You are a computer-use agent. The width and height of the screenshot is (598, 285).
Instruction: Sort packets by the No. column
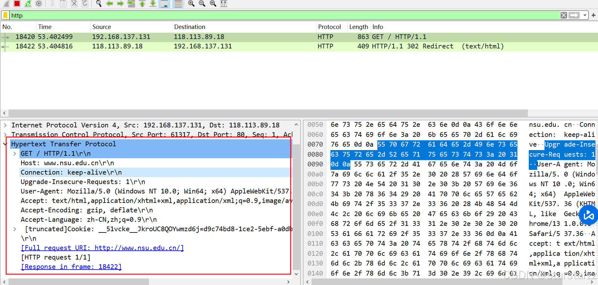[x=18, y=27]
